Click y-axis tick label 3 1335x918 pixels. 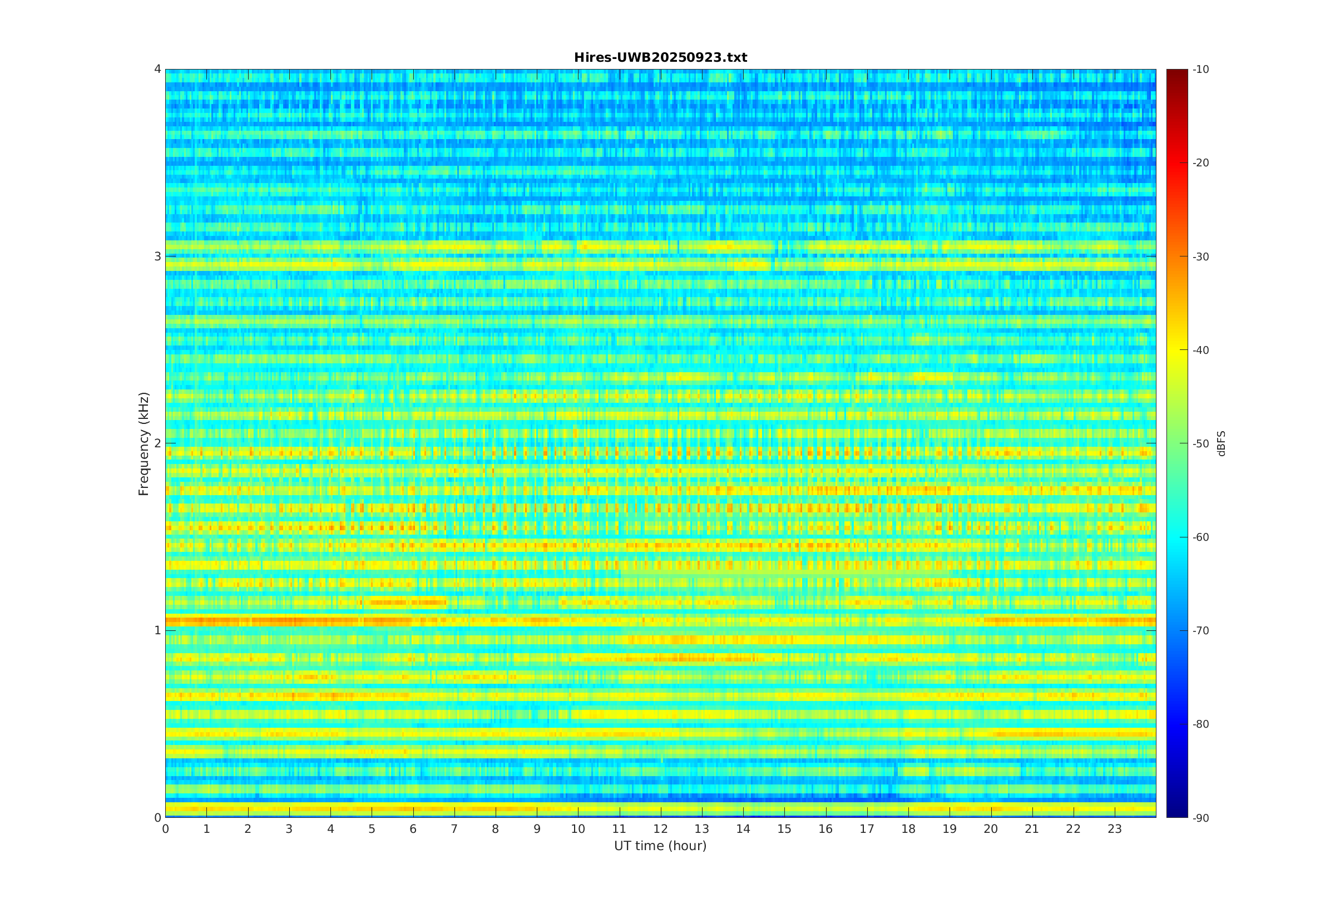[x=157, y=256]
